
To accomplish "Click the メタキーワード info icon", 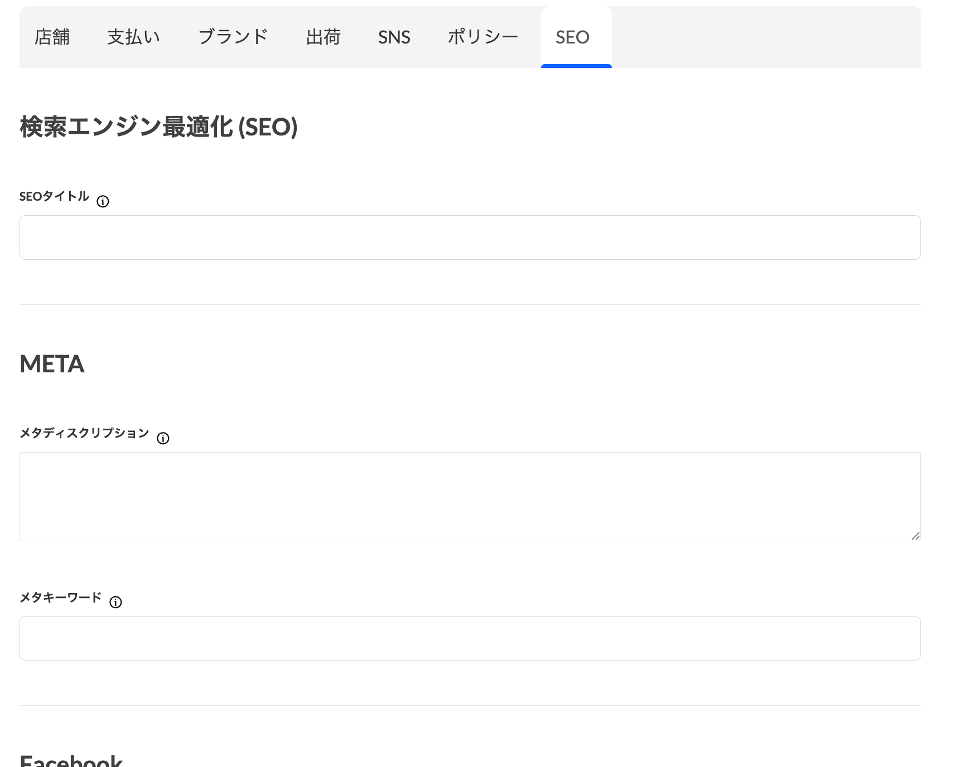I will [115, 602].
